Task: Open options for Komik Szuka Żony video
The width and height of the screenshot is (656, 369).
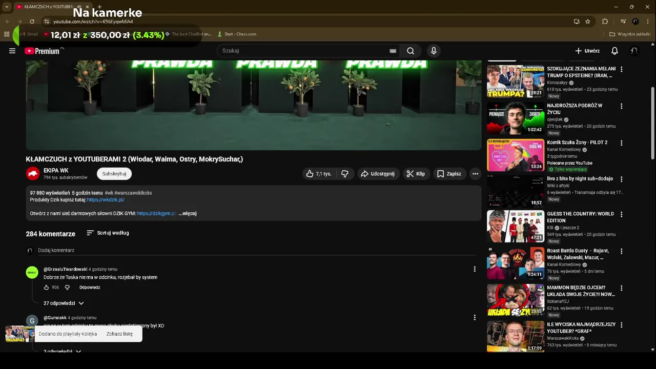Action: coord(621,143)
